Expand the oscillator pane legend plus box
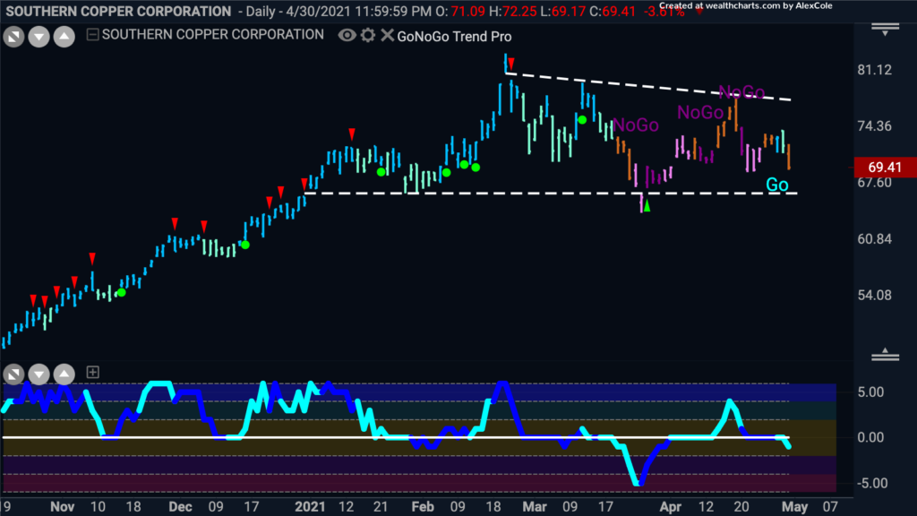The image size is (917, 516). (x=92, y=372)
